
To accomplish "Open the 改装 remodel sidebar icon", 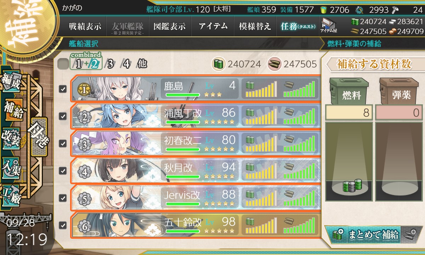I will point(11,138).
